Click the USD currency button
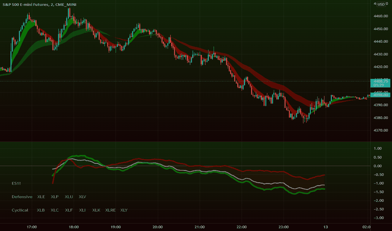Viewport: 392px width, 231px height. [381, 4]
